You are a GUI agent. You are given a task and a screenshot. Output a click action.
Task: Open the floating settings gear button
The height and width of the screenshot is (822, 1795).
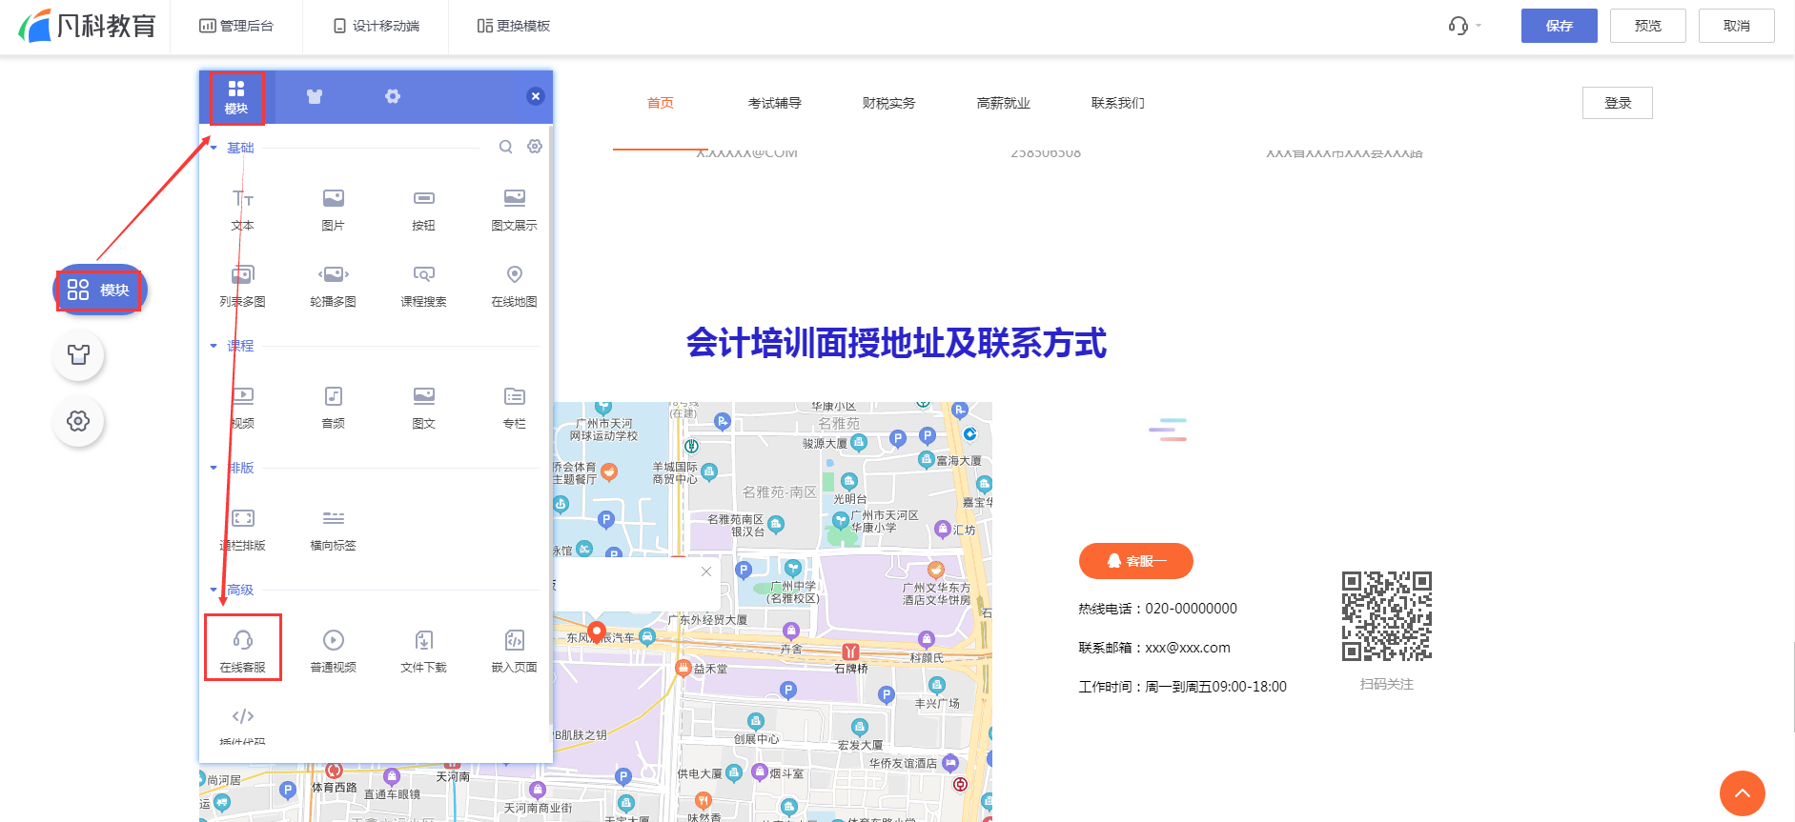click(78, 421)
